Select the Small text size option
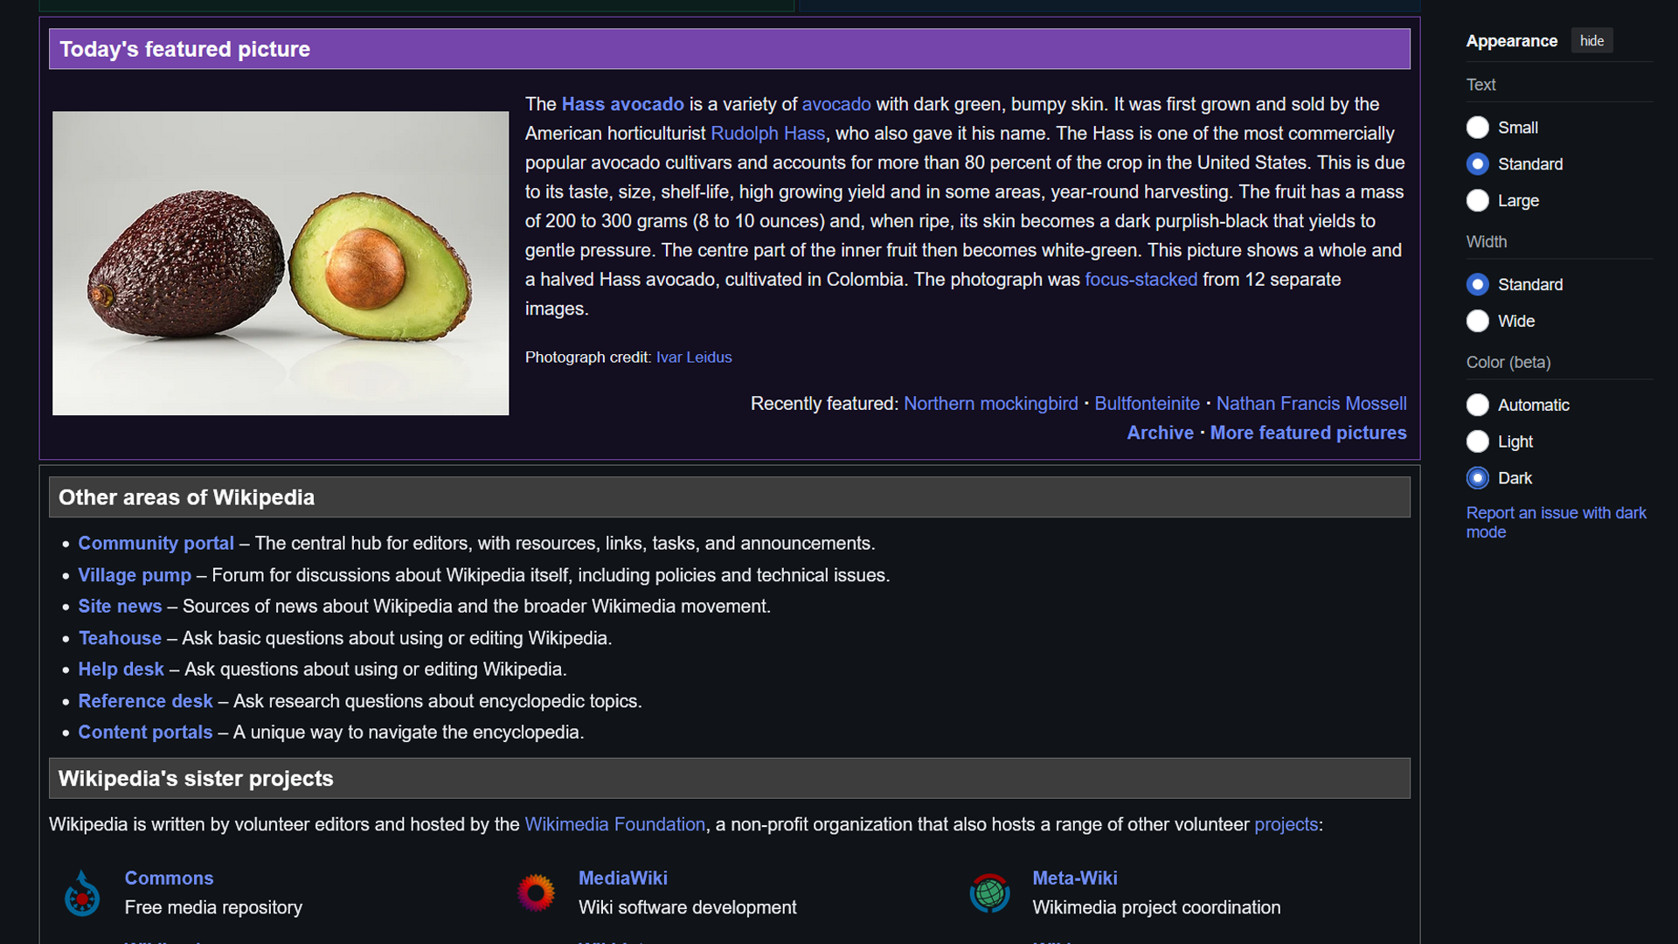This screenshot has height=944, width=1678. click(1478, 128)
